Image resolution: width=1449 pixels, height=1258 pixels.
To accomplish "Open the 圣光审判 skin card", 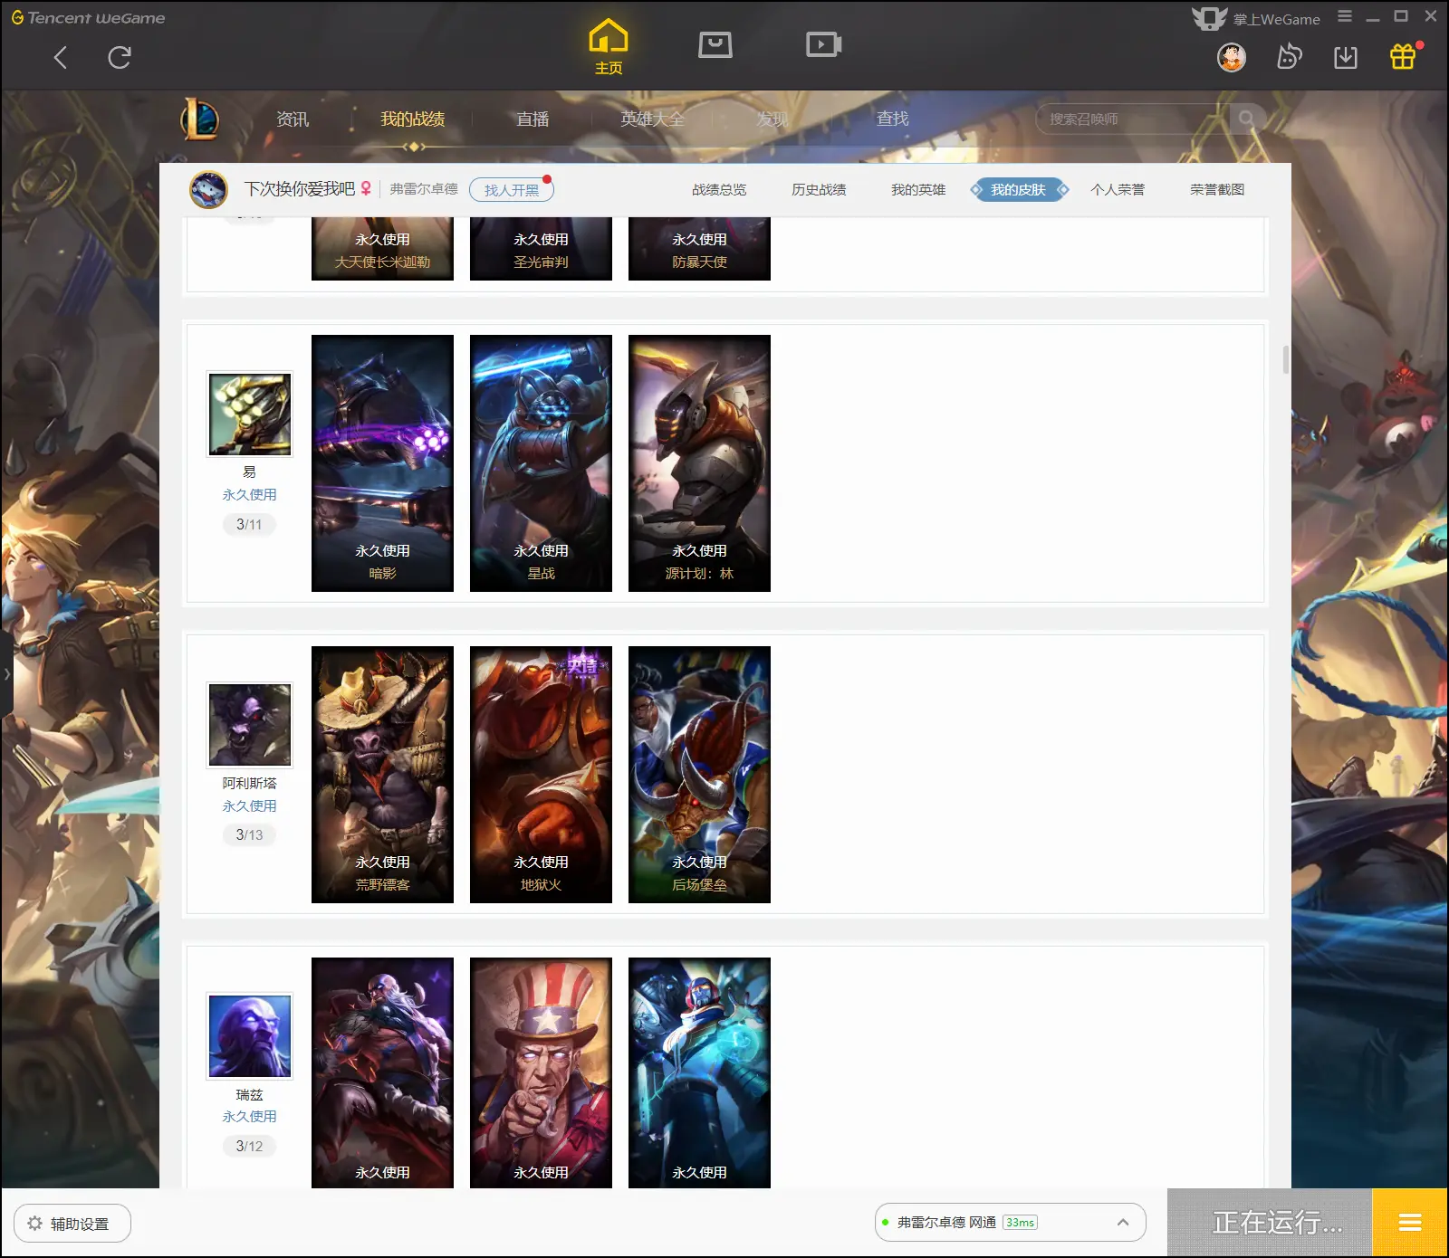I will click(541, 249).
